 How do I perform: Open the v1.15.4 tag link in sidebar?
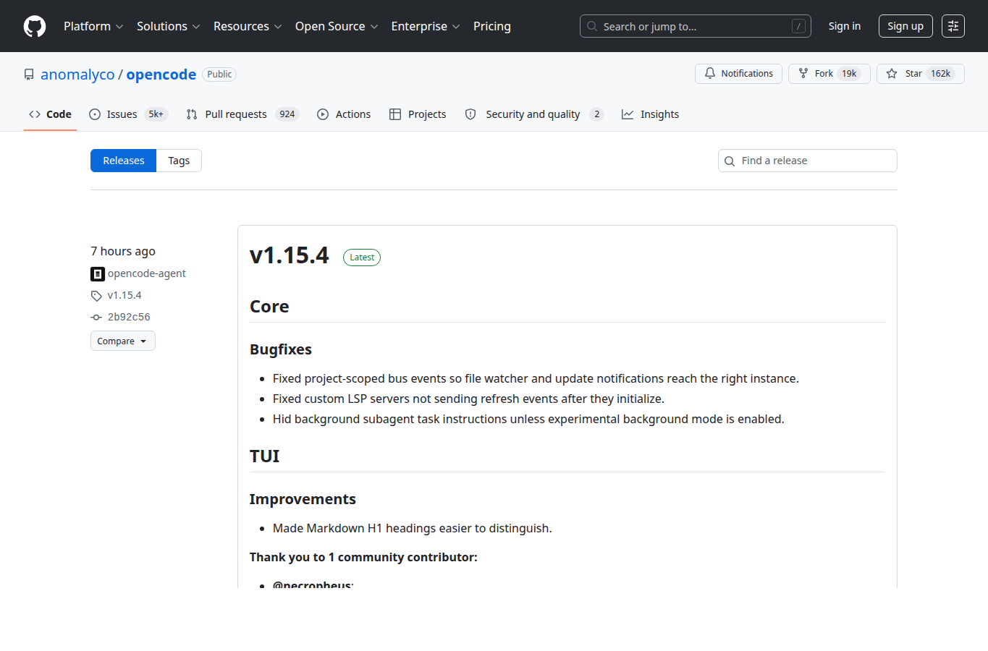tap(124, 295)
